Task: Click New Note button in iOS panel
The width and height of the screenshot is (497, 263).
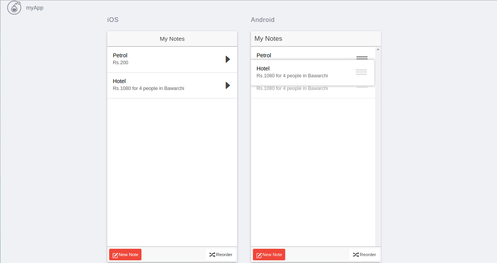Action: point(125,255)
